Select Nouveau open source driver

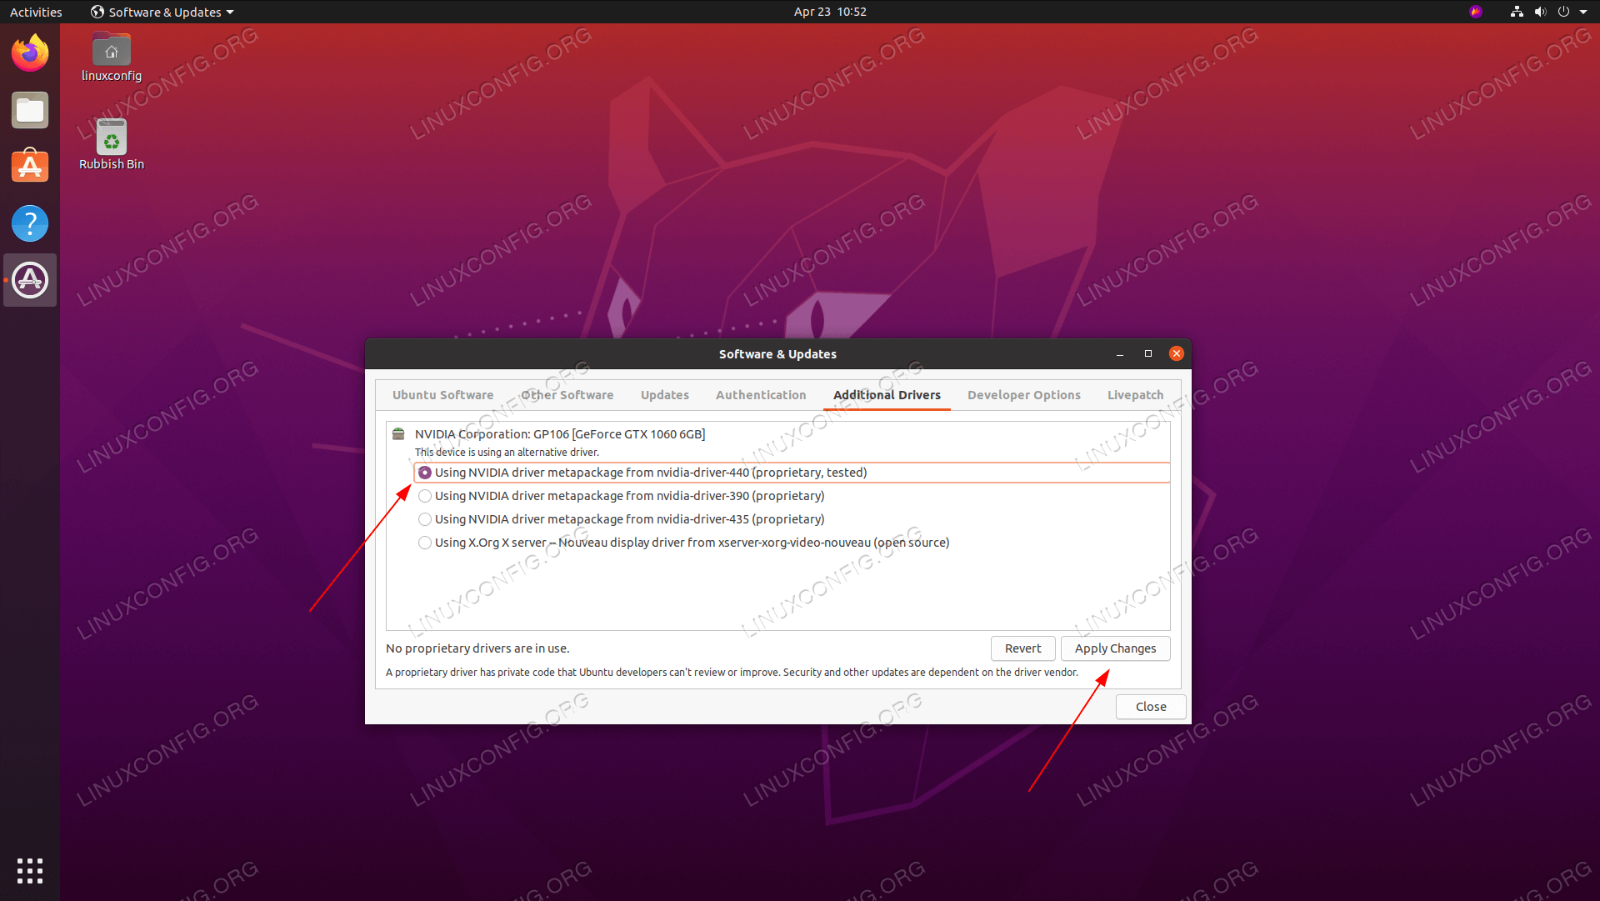(425, 543)
